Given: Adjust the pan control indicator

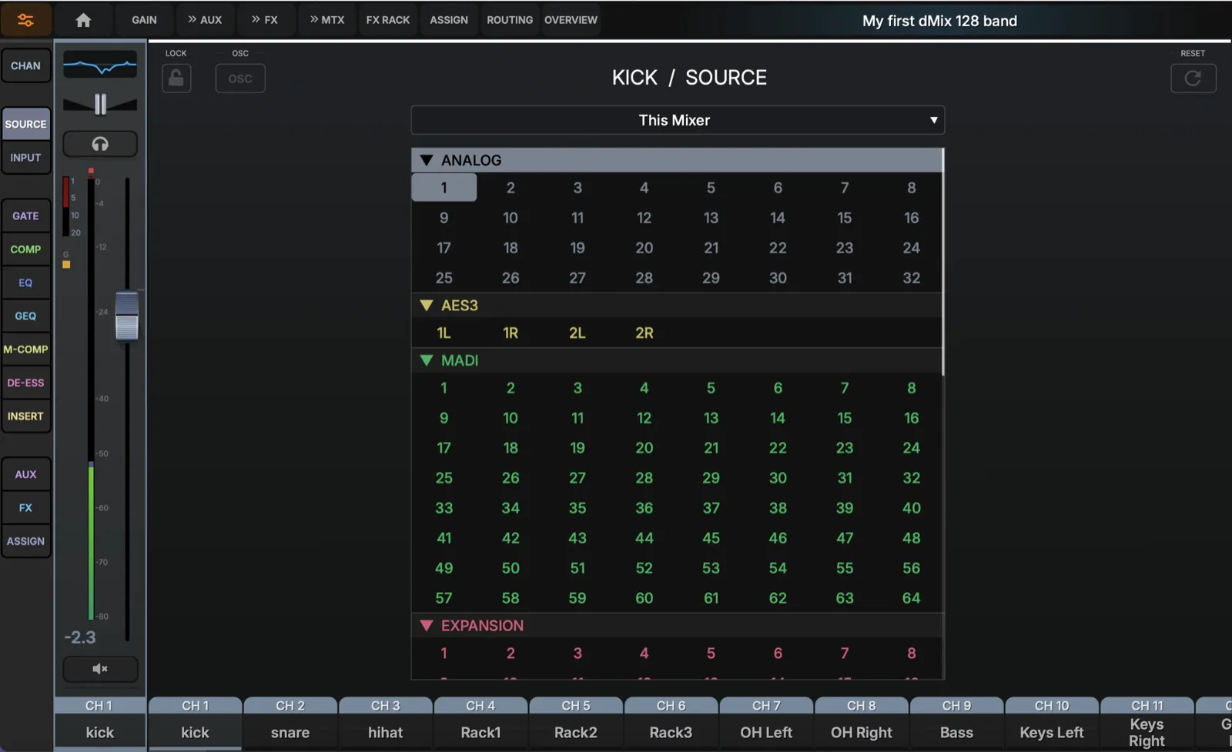Looking at the screenshot, I should [100, 104].
